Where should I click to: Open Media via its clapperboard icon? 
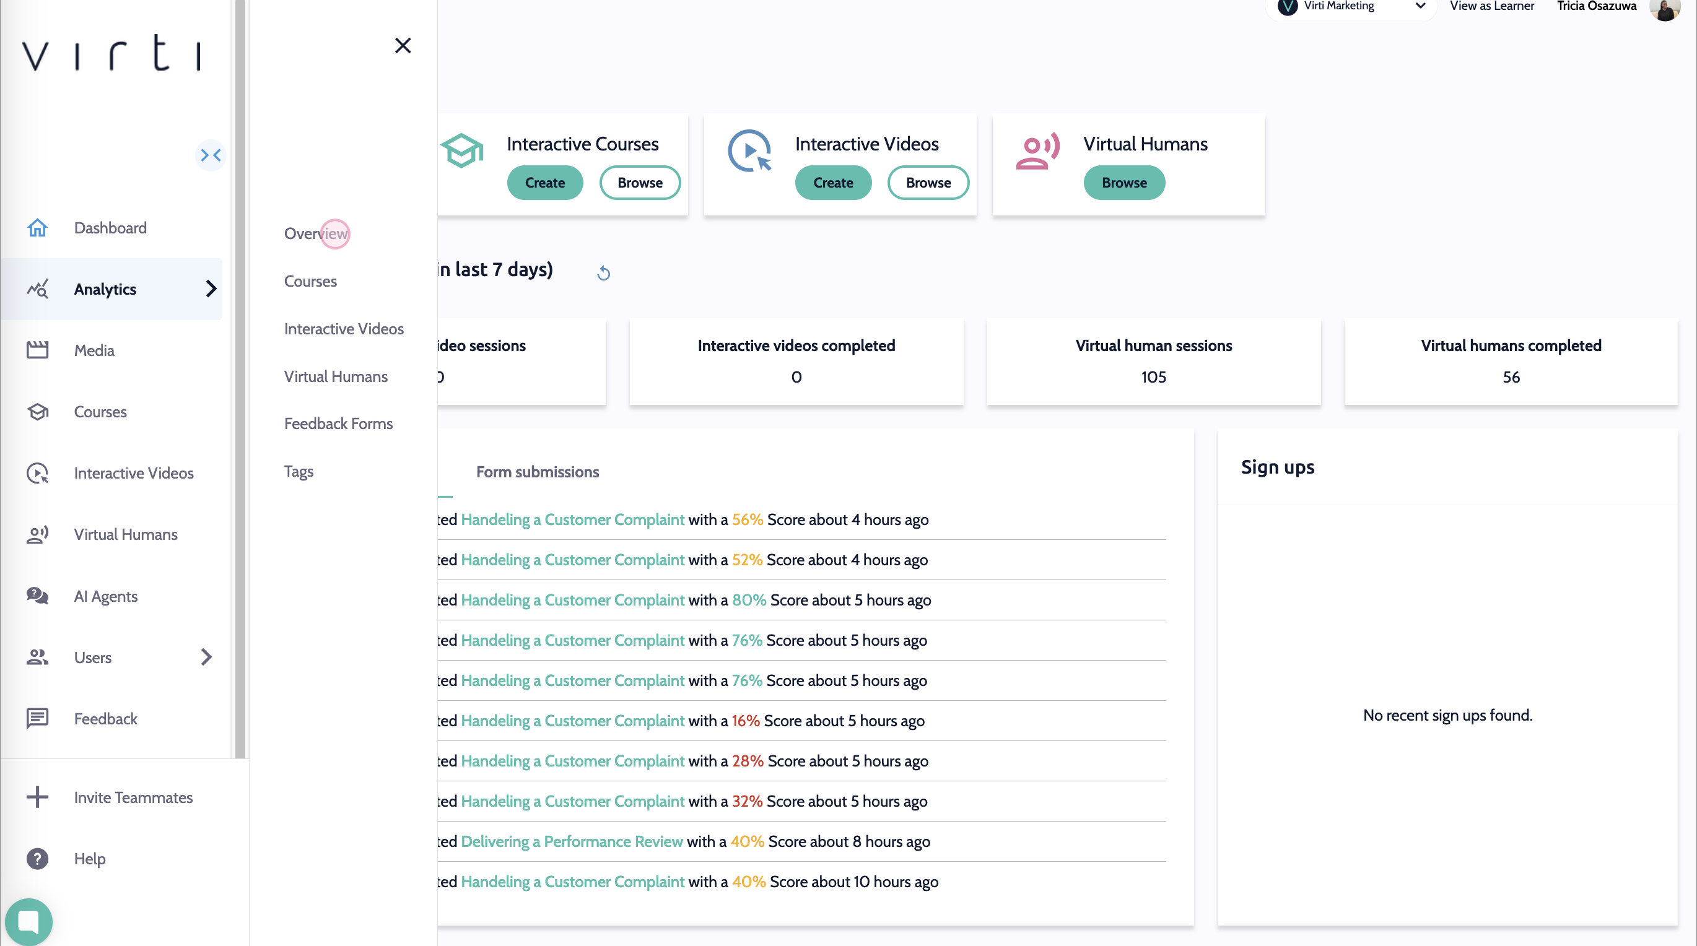pyautogui.click(x=38, y=350)
